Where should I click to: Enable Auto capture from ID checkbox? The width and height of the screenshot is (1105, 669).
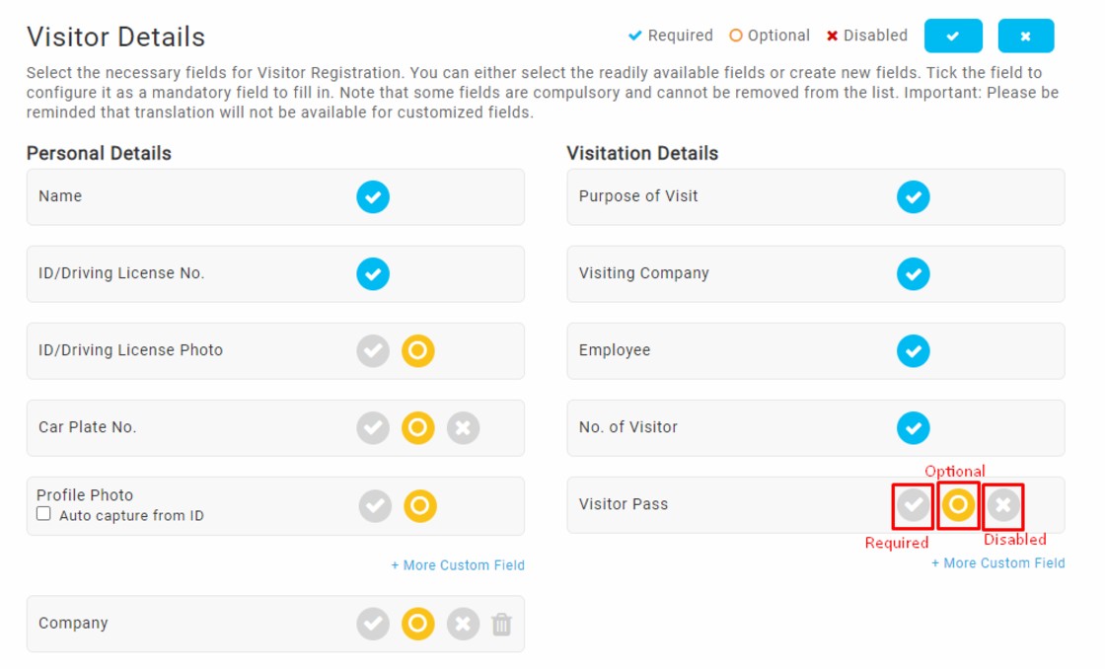(x=43, y=514)
